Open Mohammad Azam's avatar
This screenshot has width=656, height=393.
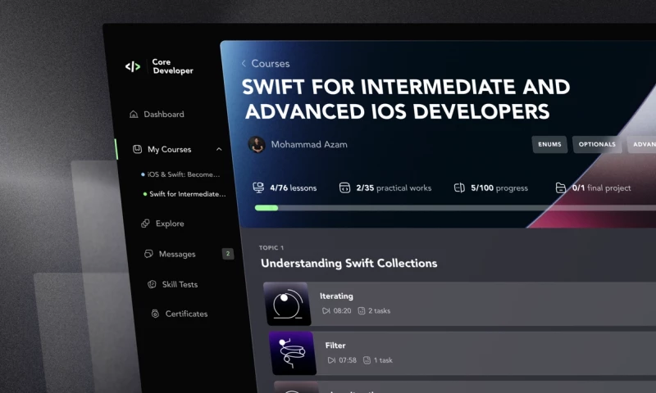tap(257, 144)
